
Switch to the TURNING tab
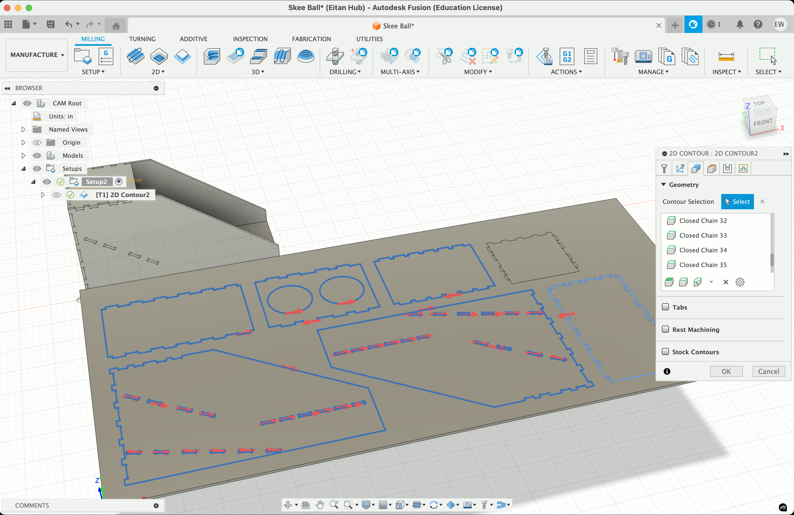(x=142, y=39)
